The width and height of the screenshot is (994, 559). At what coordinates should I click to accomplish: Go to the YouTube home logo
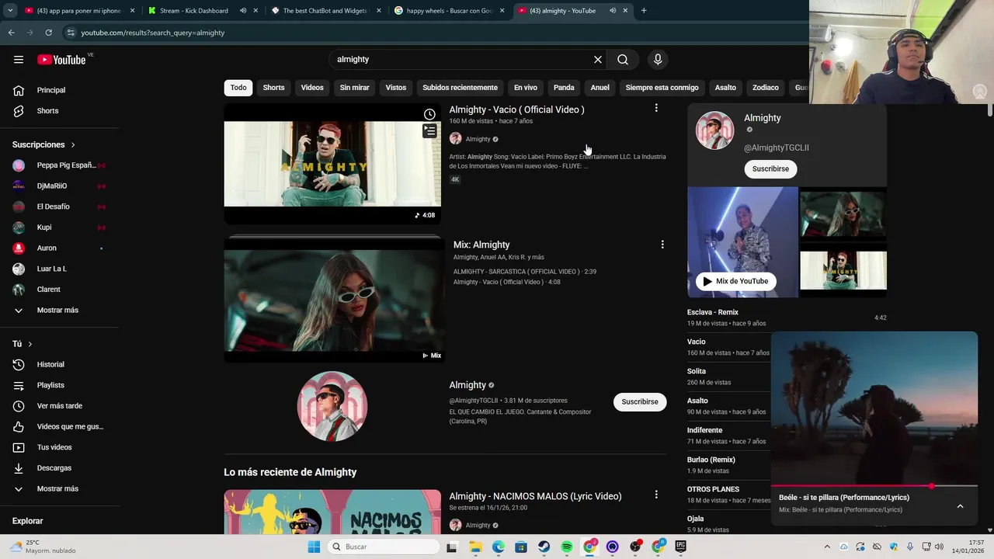62,60
